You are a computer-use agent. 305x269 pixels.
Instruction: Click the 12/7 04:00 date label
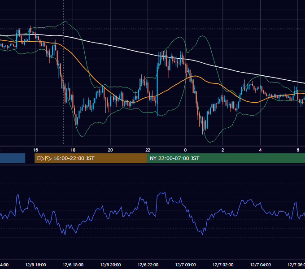coord(261,265)
